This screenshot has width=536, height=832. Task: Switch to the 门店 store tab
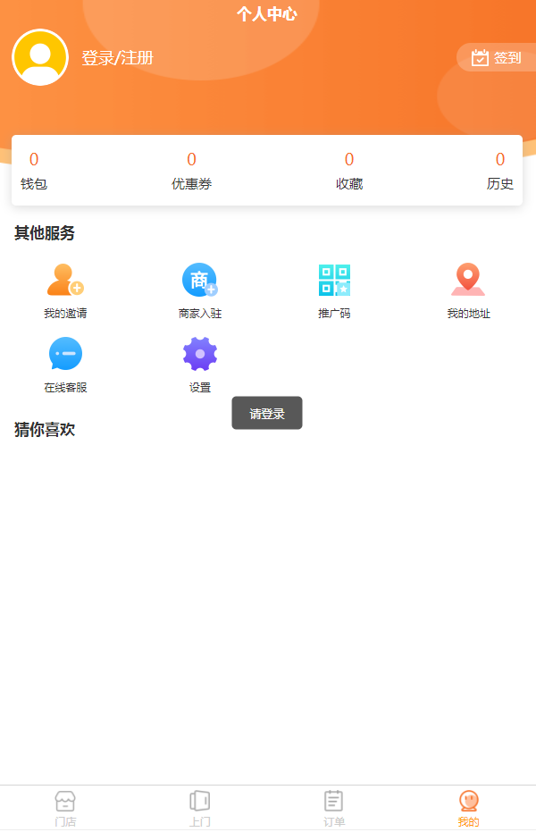point(65,808)
